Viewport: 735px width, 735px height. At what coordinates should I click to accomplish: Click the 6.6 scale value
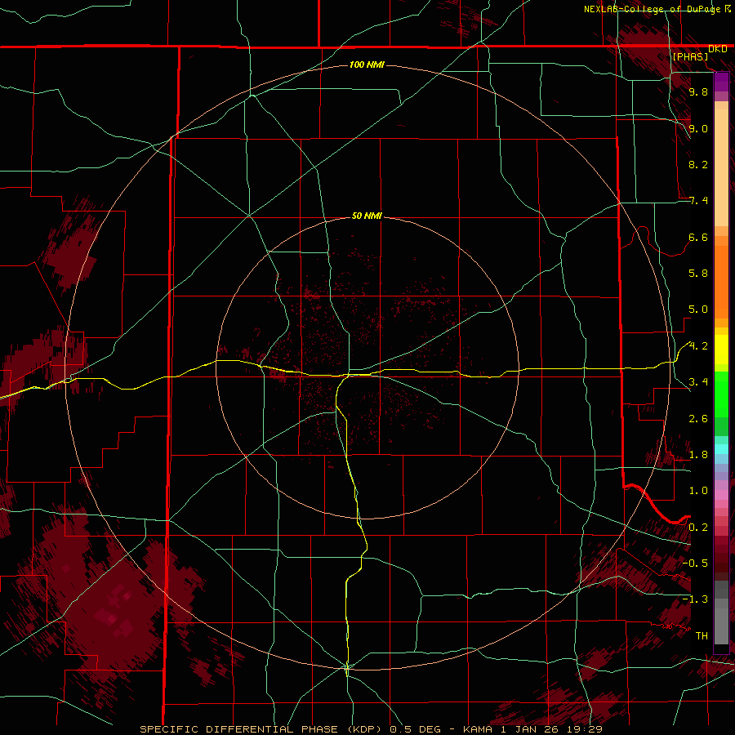click(x=698, y=237)
